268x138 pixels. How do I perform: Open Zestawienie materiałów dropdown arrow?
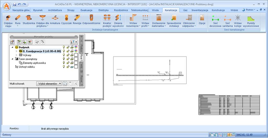(x=165, y=26)
